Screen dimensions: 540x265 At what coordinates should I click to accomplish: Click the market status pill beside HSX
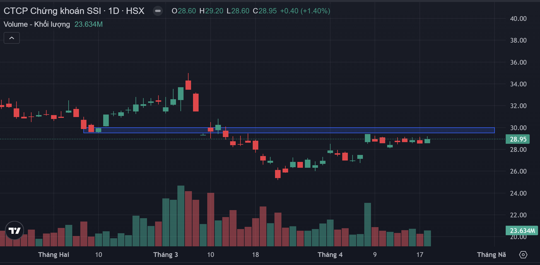[158, 11]
